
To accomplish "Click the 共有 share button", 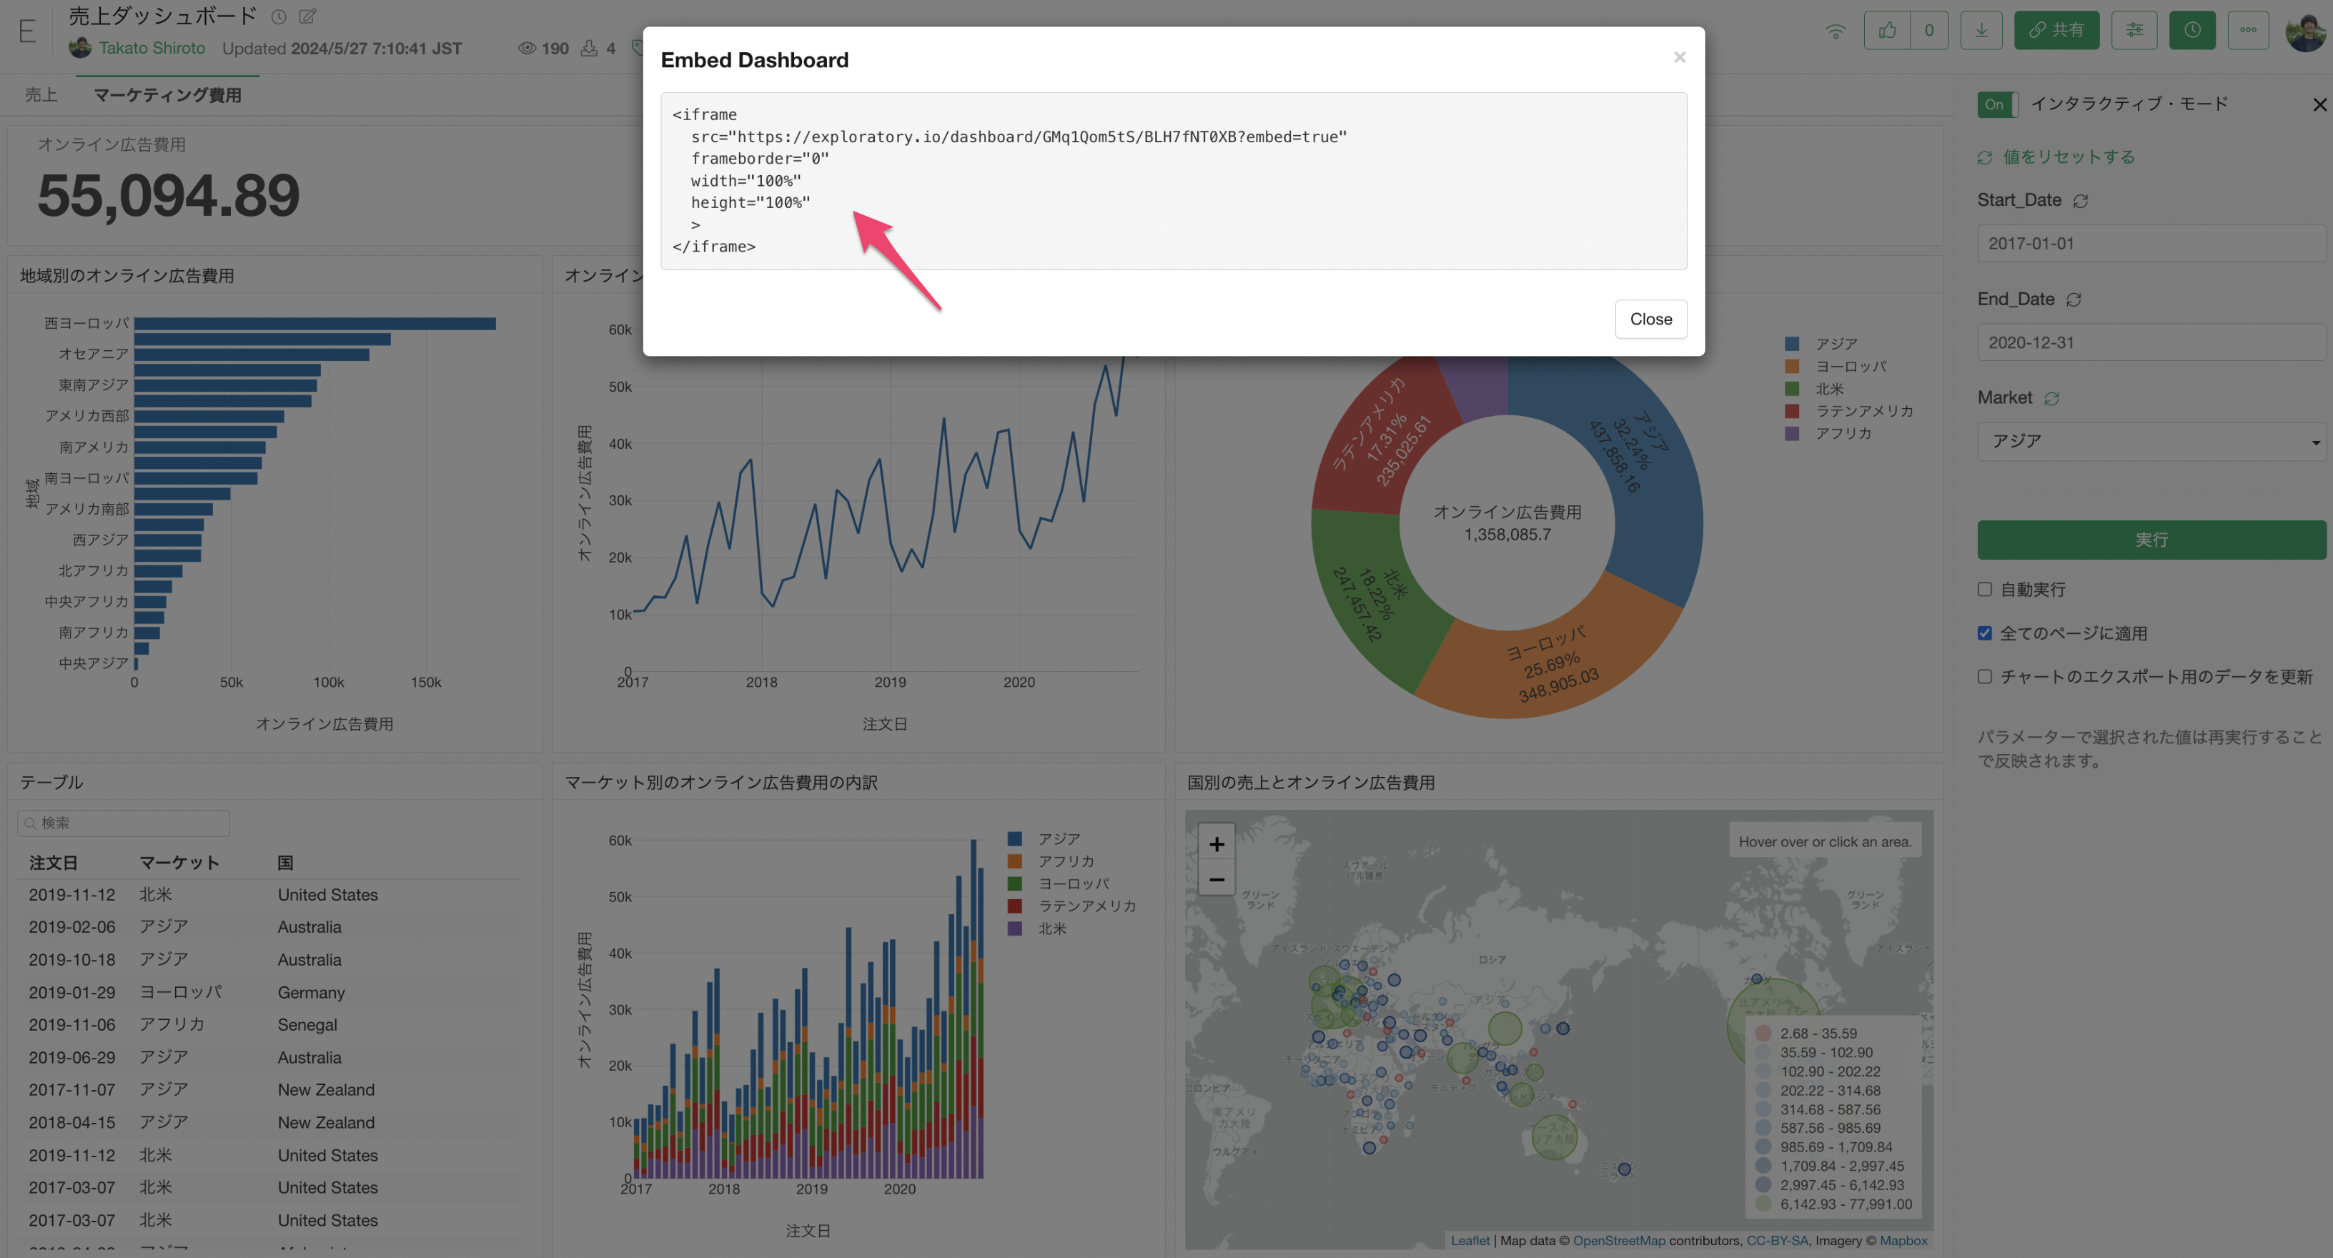I will (x=2056, y=30).
